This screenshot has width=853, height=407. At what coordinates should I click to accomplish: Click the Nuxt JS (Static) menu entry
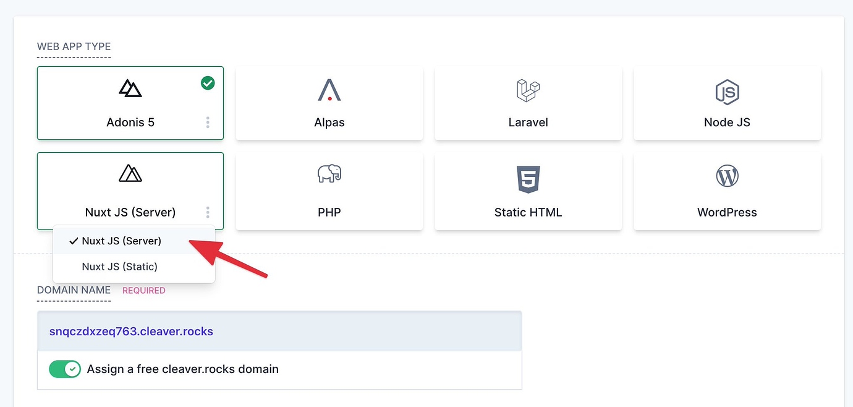120,266
